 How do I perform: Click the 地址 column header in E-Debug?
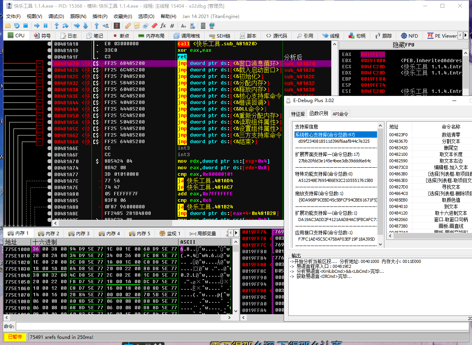coord(399,127)
